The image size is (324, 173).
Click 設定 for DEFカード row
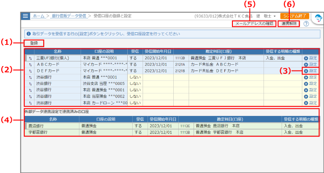point(310,71)
